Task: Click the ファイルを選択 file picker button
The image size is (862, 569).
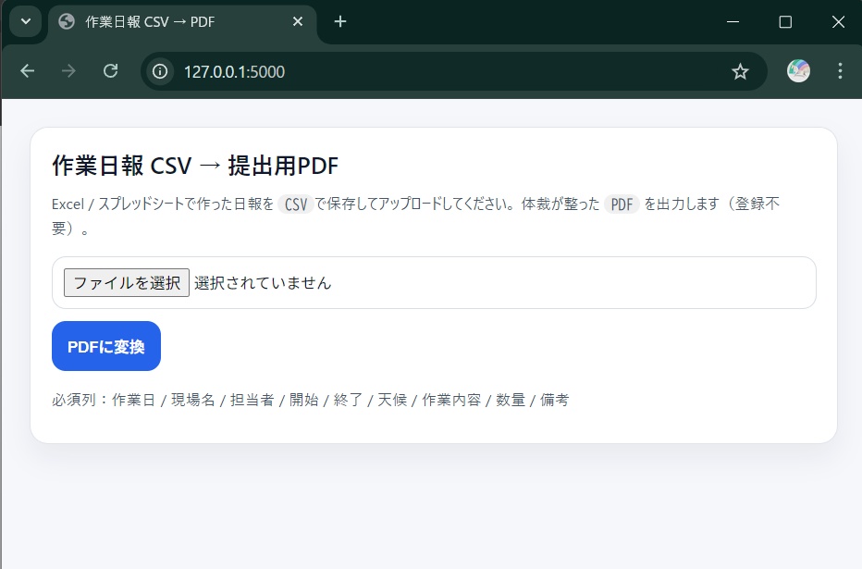Action: (x=126, y=282)
